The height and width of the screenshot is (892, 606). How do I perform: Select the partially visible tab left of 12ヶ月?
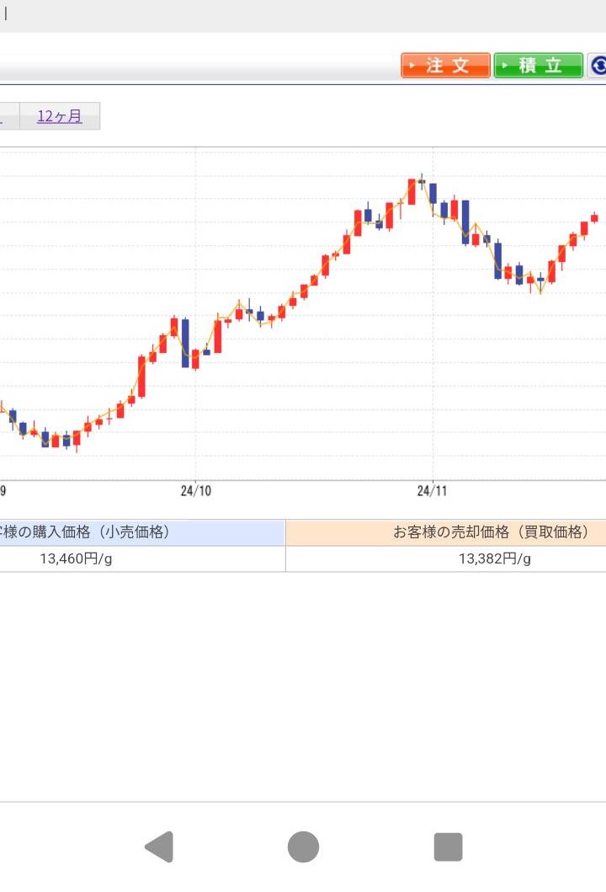[x=8, y=116]
